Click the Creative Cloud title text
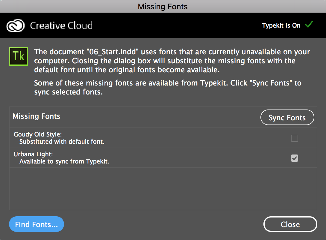The width and height of the screenshot is (326, 240). [61, 25]
